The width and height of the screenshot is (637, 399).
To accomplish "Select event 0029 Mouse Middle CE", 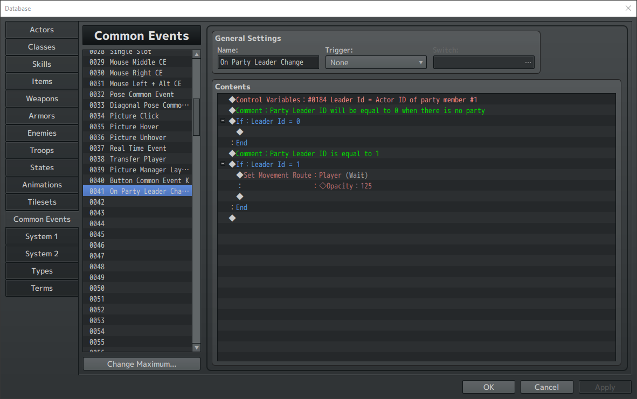I will 137,62.
